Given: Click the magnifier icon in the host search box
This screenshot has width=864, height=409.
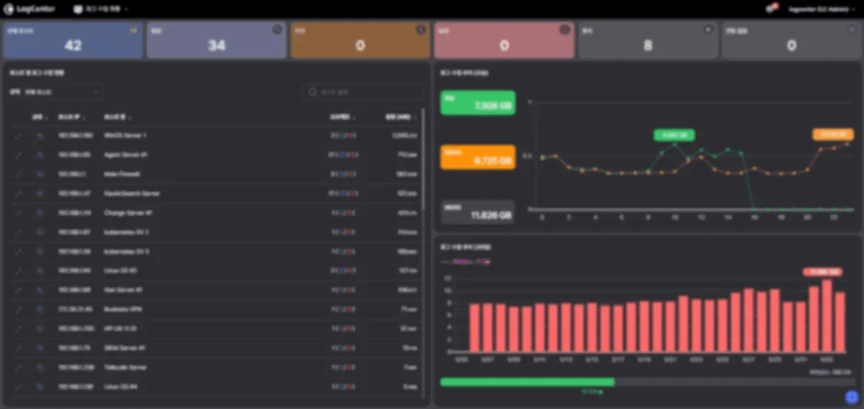Looking at the screenshot, I should 313,92.
